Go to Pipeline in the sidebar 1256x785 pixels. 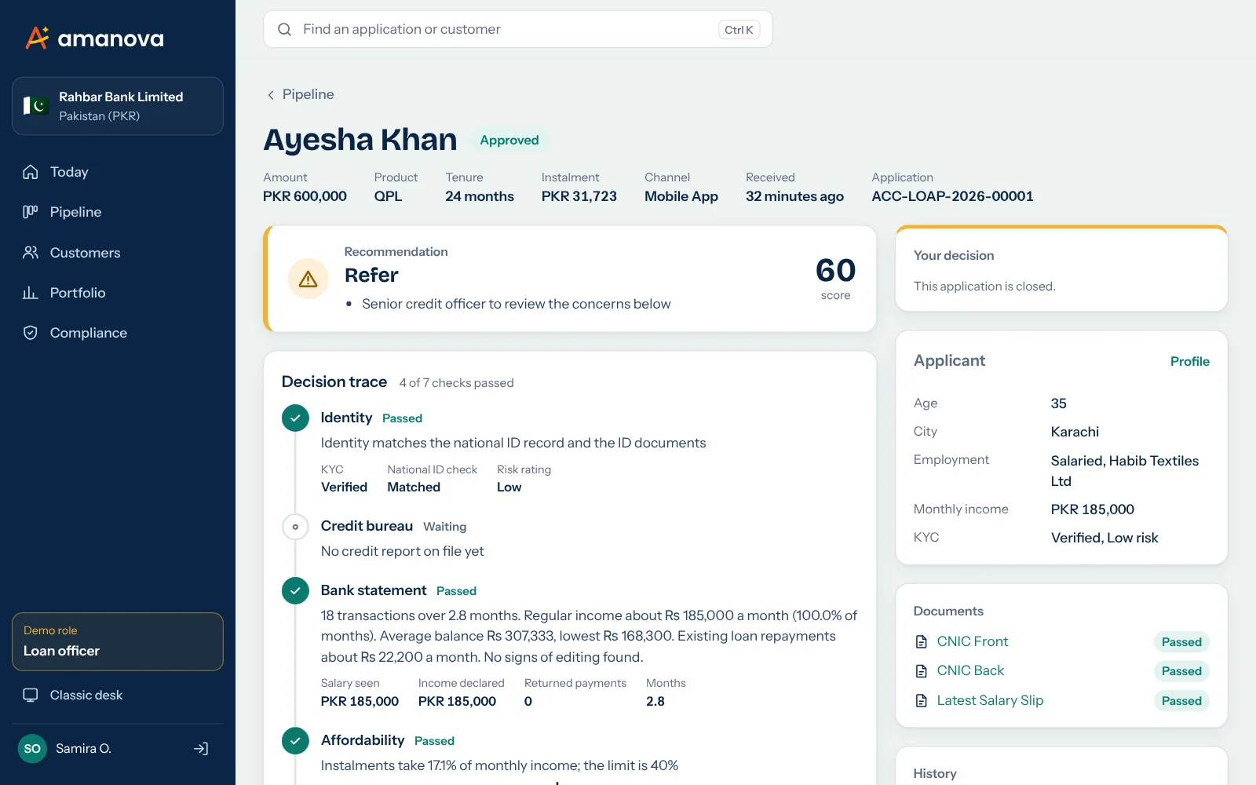point(118,212)
